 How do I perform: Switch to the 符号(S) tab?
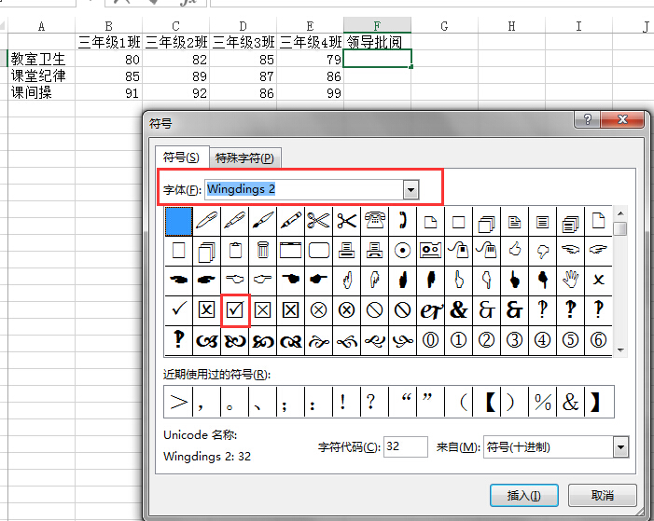(181, 158)
